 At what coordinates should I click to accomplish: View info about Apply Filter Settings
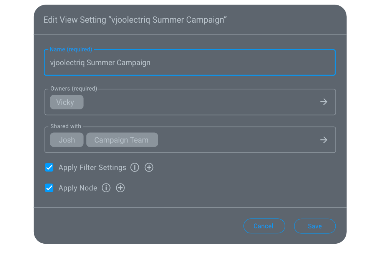pos(135,167)
